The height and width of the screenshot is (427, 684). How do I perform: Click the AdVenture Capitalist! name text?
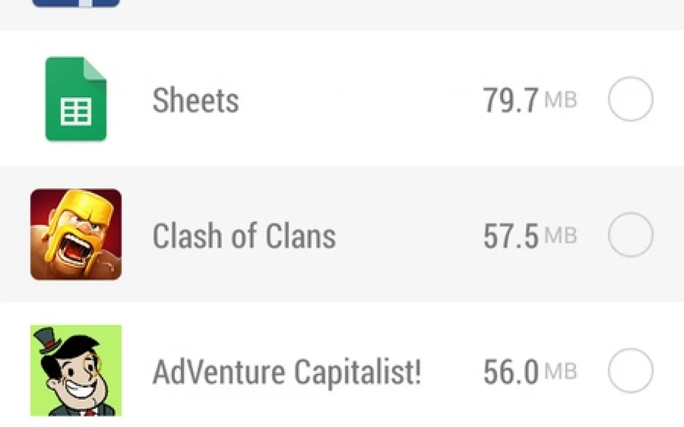point(286,372)
